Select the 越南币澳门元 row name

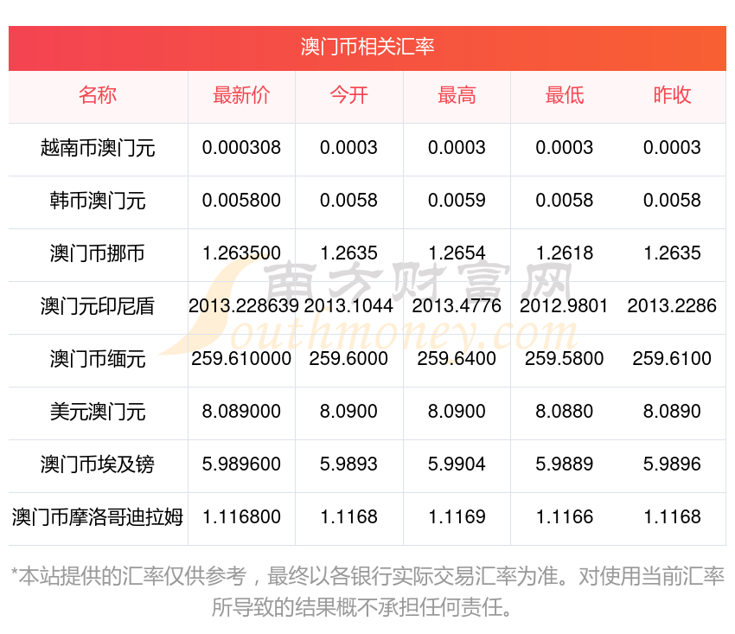(x=98, y=148)
